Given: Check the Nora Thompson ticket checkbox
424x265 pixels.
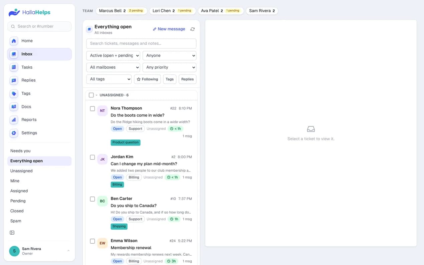Looking at the screenshot, I should tap(92, 109).
